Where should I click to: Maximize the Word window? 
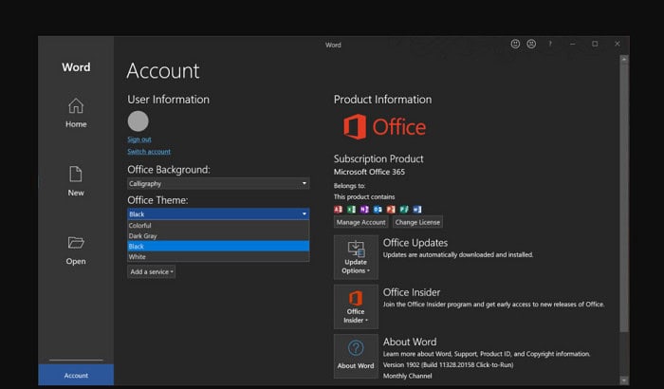[x=595, y=44]
